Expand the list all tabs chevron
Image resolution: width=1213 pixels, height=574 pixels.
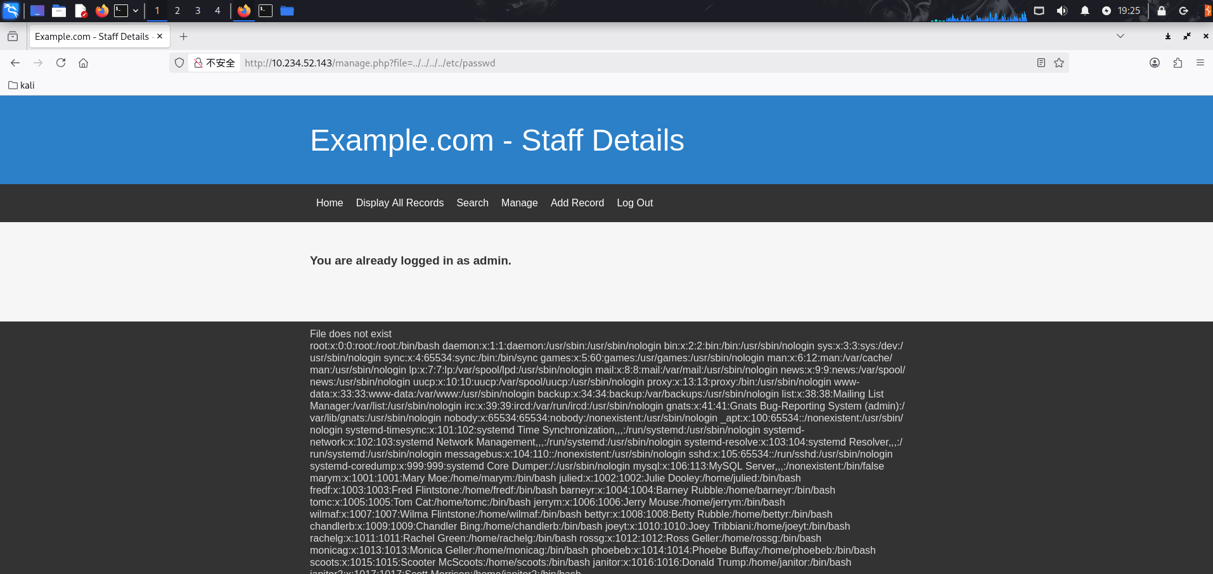click(1120, 36)
